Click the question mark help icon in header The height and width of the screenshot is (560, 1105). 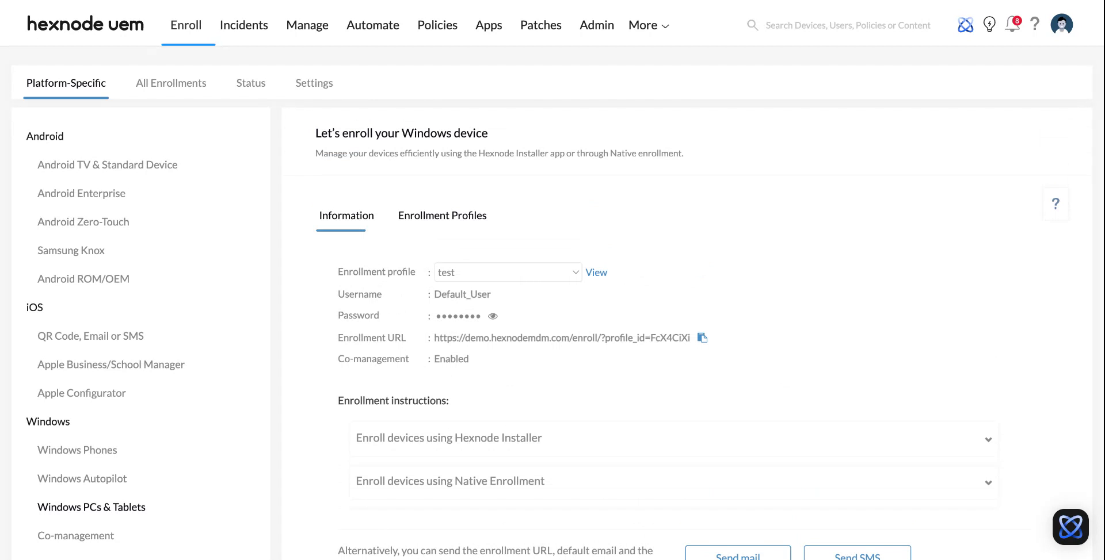(1035, 25)
